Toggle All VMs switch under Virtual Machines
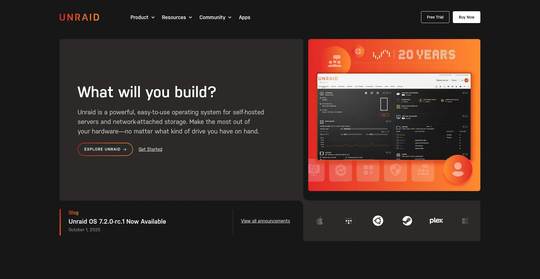Screen dimensions: 540x279 (404, 118)
